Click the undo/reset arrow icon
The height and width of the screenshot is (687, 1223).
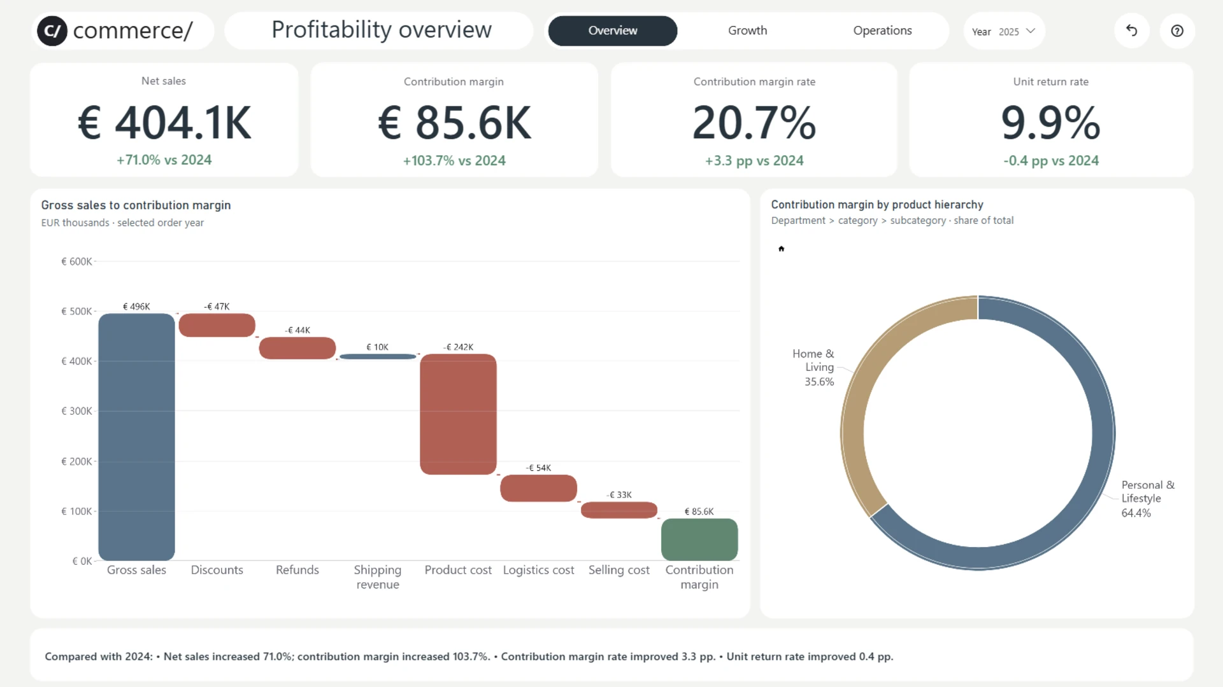click(x=1131, y=31)
